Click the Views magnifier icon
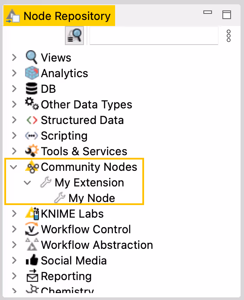Viewport: 244px width, 300px height. (x=32, y=57)
